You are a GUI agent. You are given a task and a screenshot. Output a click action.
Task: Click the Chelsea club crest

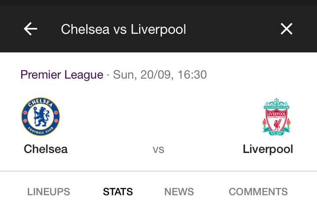click(41, 117)
